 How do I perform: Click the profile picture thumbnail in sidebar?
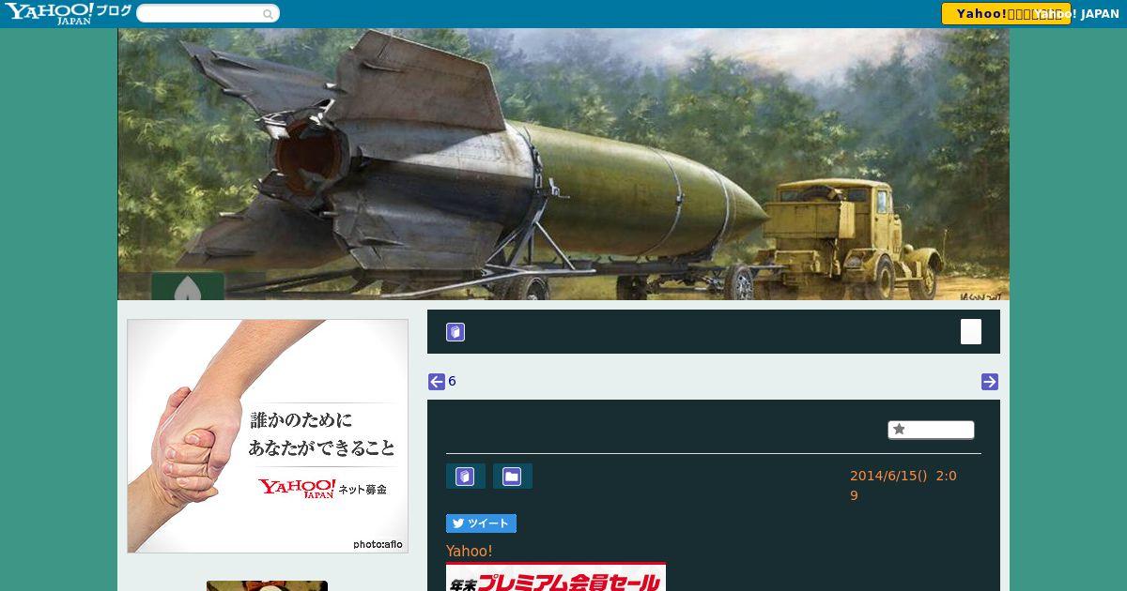(x=267, y=585)
